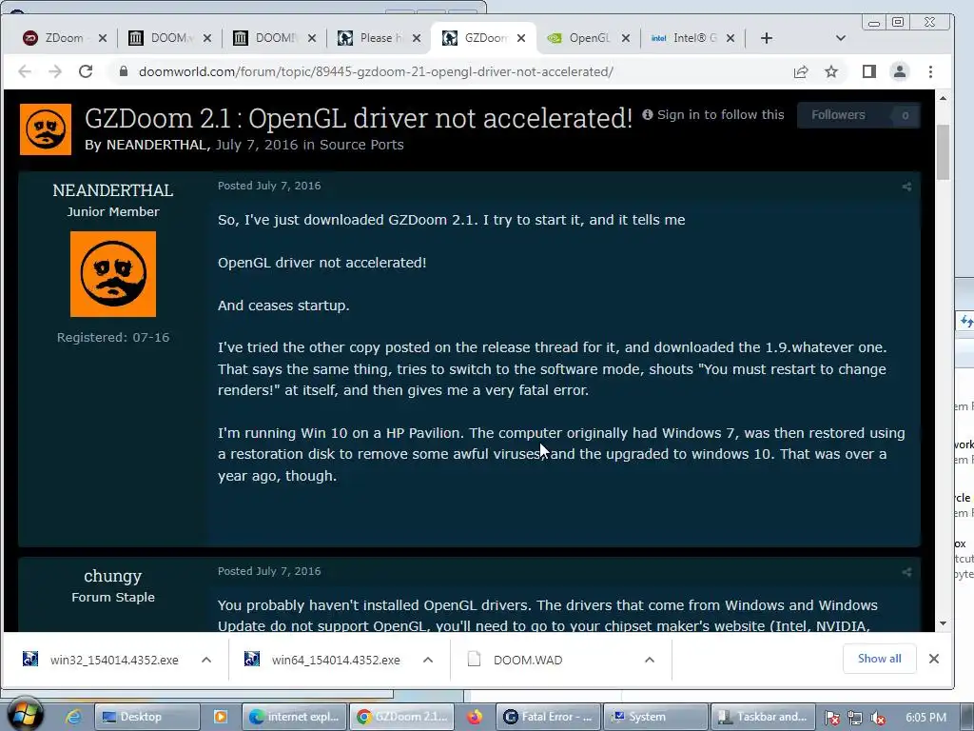Switch to Taskbar and... taskbar window

coord(764,718)
